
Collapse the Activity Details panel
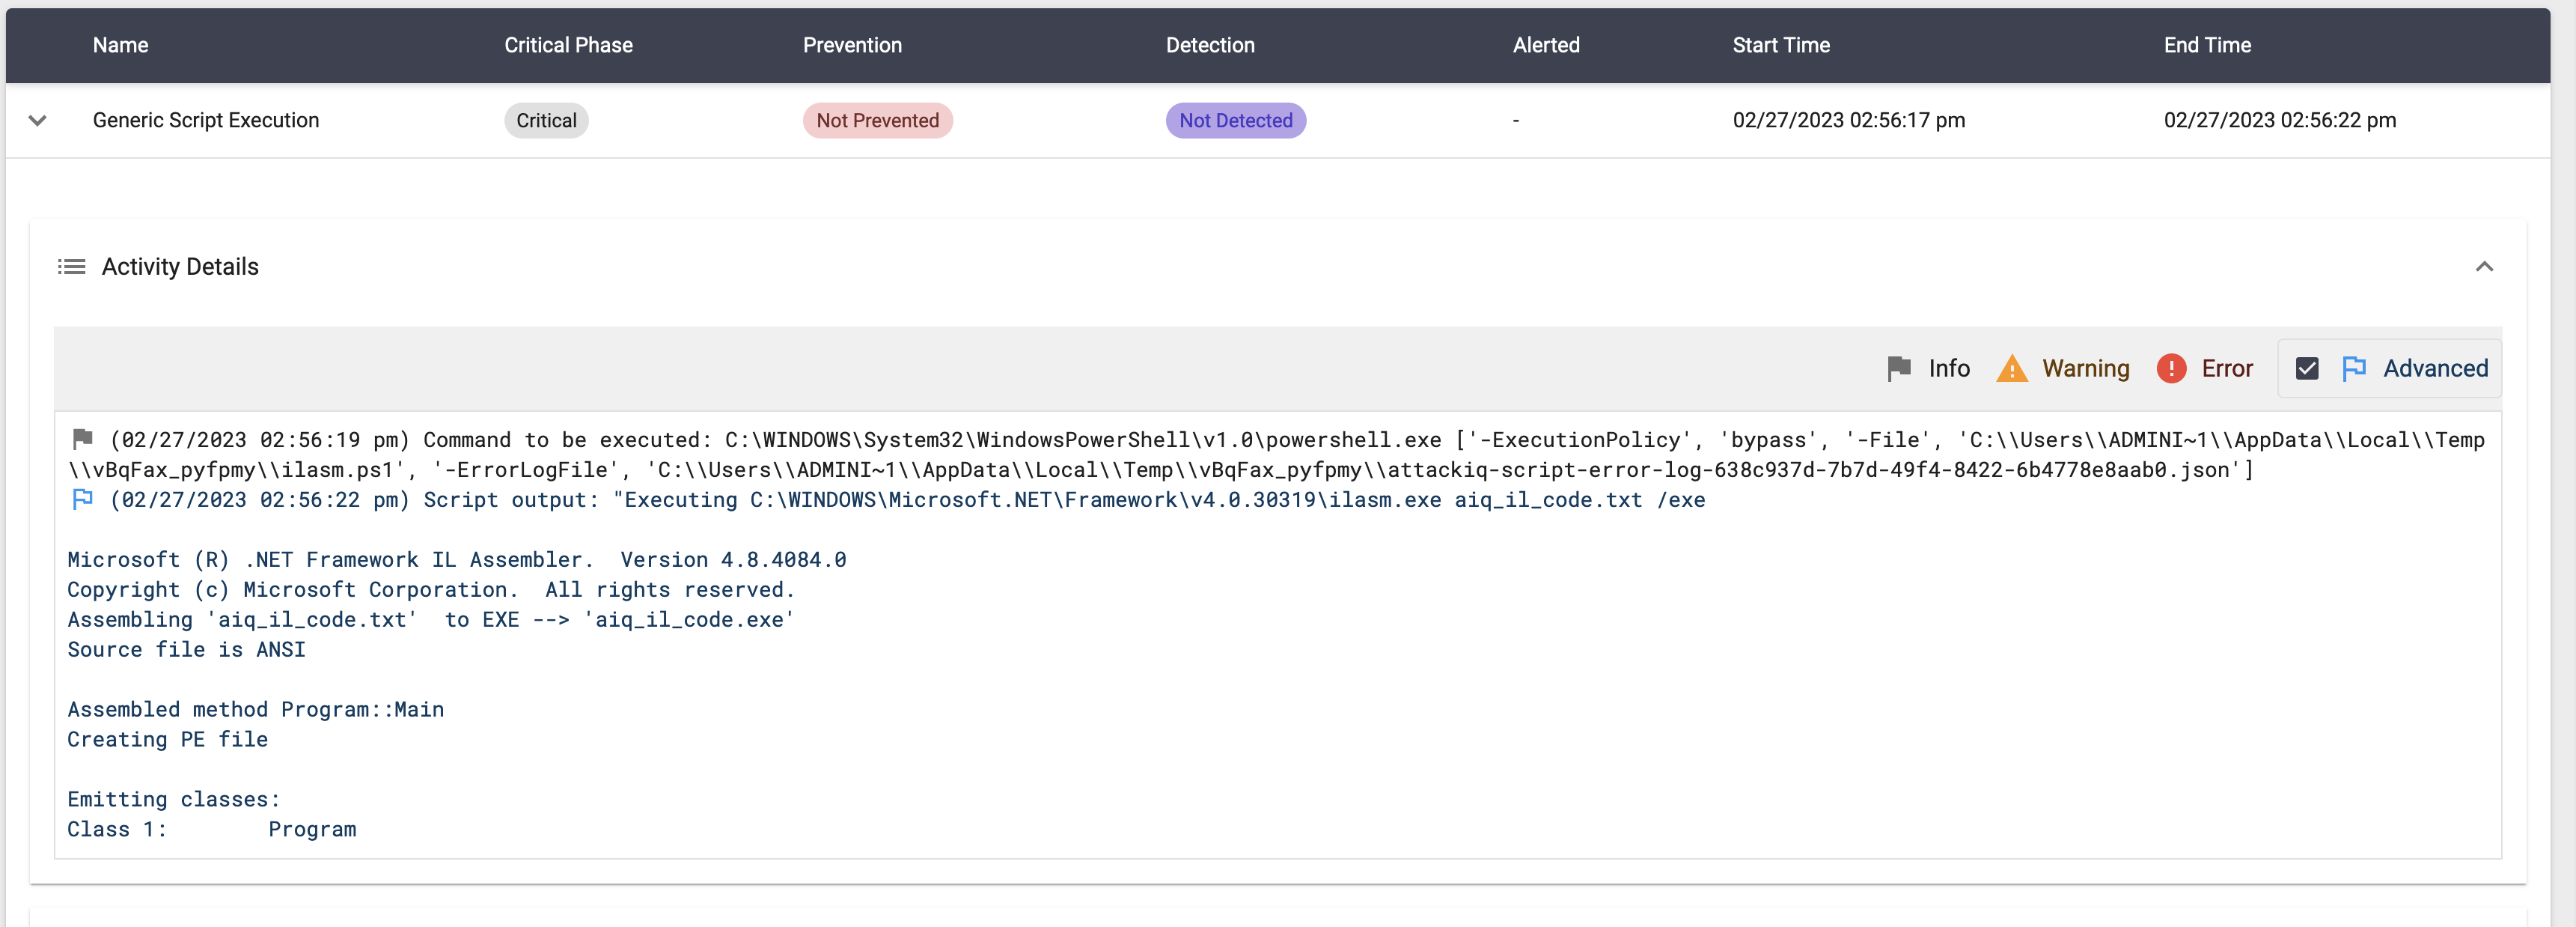(x=2483, y=266)
